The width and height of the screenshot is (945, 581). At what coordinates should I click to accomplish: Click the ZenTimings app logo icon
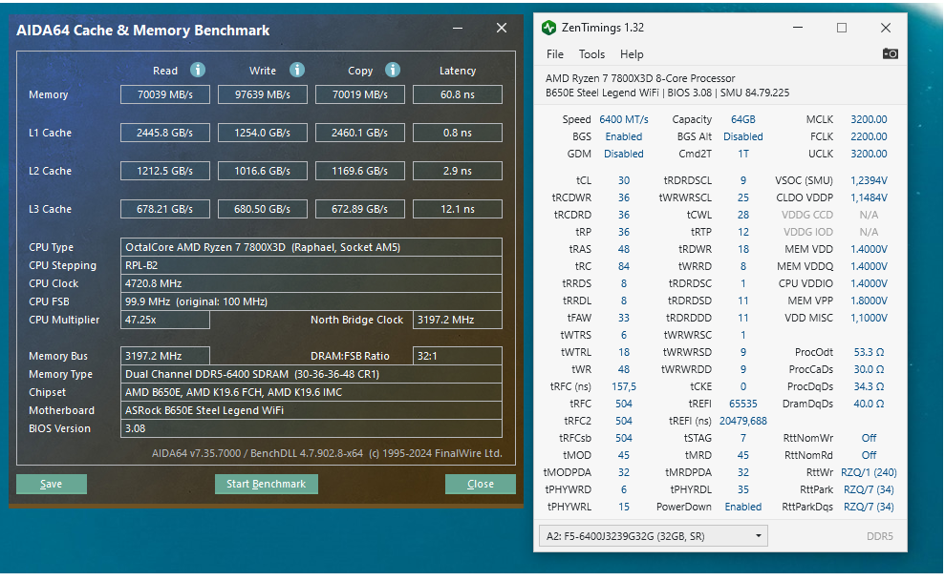click(548, 28)
